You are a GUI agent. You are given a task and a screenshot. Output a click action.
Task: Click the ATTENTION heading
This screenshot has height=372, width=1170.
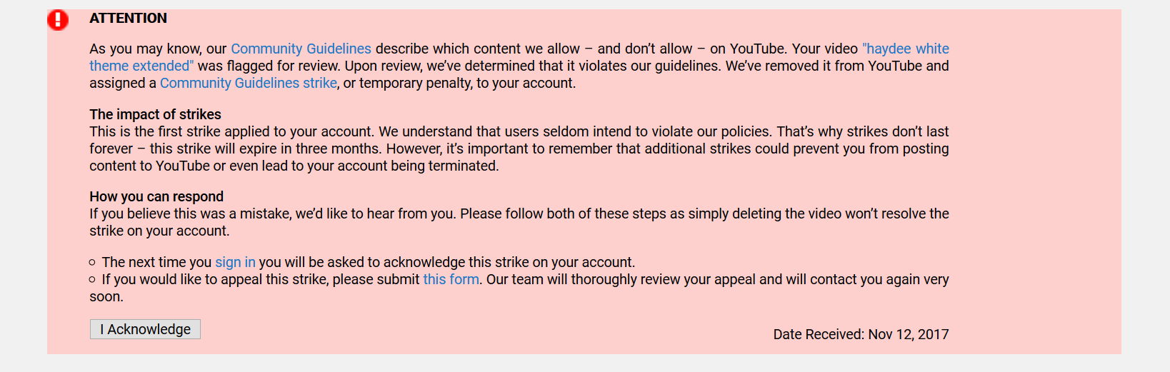[128, 18]
